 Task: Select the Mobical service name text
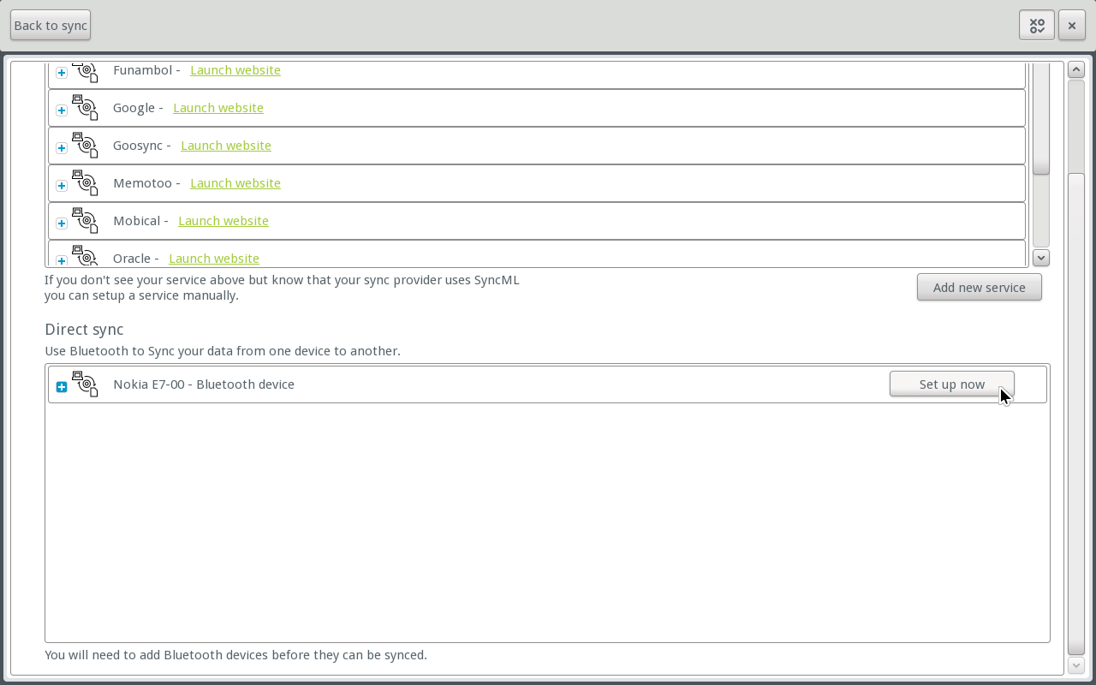coord(136,221)
